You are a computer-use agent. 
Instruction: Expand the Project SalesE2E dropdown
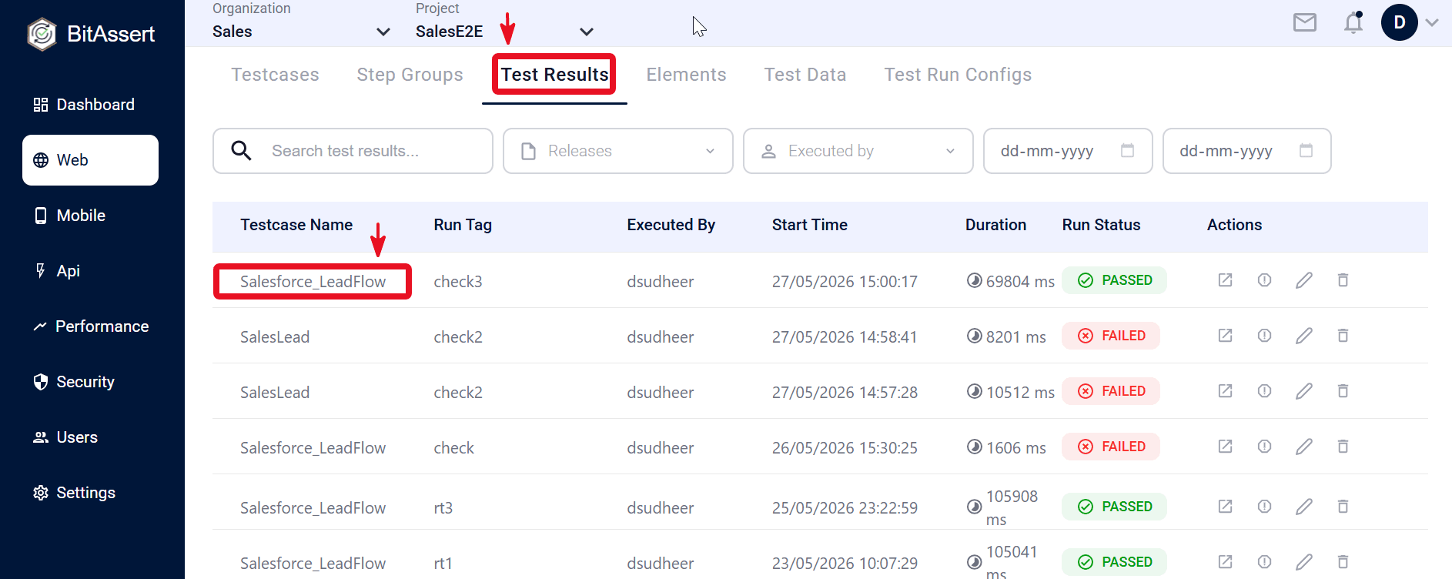(x=505, y=32)
